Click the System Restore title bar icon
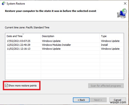This screenshot has width=129, height=105. tap(4, 4)
